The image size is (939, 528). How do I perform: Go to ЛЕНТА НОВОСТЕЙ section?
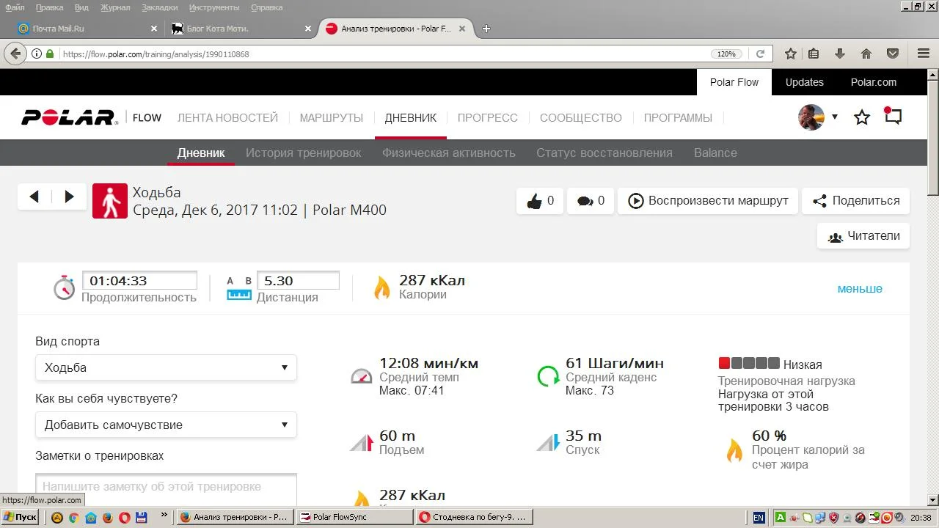(x=228, y=117)
